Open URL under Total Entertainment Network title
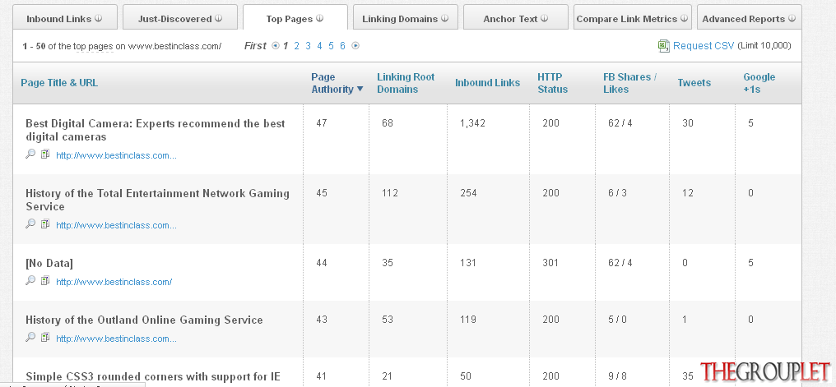The image size is (836, 387). click(116, 225)
